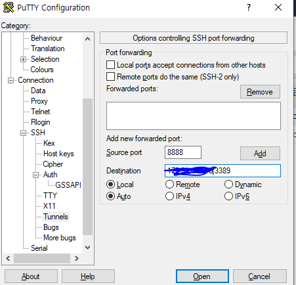
Task: Open the Auth category
Action: (51, 175)
